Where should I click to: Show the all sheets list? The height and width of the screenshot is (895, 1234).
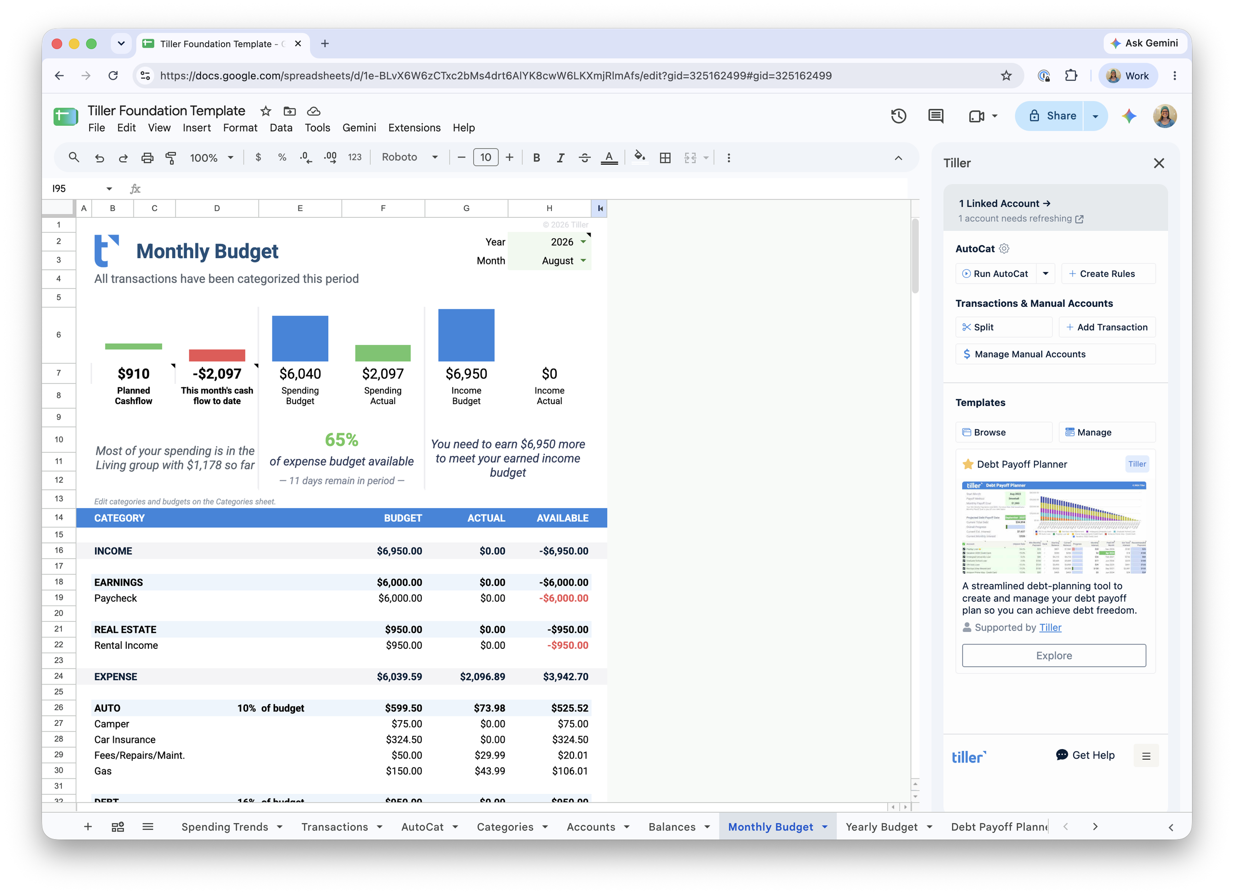tap(148, 827)
